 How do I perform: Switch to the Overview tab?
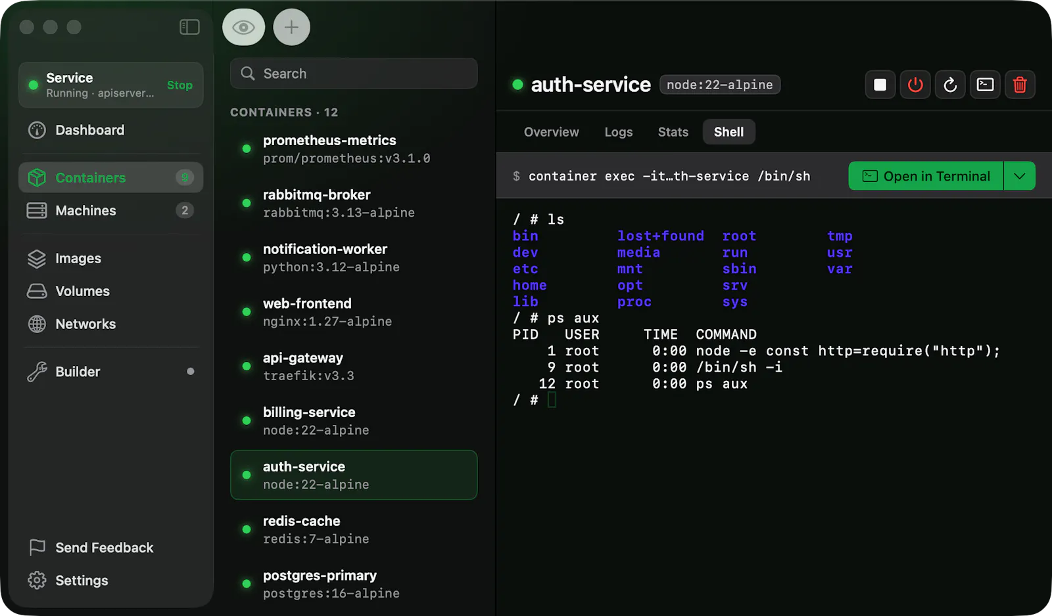click(x=551, y=132)
